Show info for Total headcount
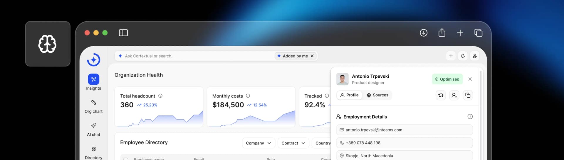Screen dimensions: 564x160 (160, 96)
